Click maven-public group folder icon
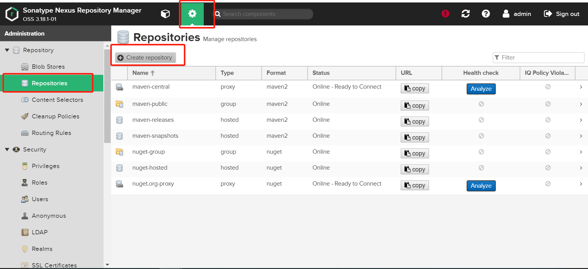 pyautogui.click(x=119, y=104)
